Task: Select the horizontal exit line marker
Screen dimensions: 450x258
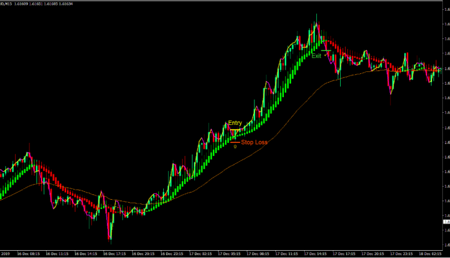Action: 326,51
